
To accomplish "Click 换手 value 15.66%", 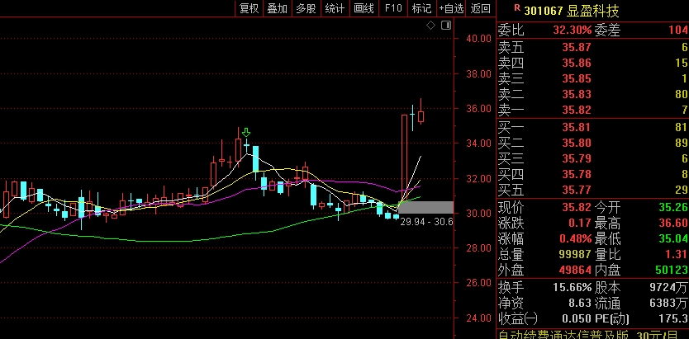I will coord(573,288).
